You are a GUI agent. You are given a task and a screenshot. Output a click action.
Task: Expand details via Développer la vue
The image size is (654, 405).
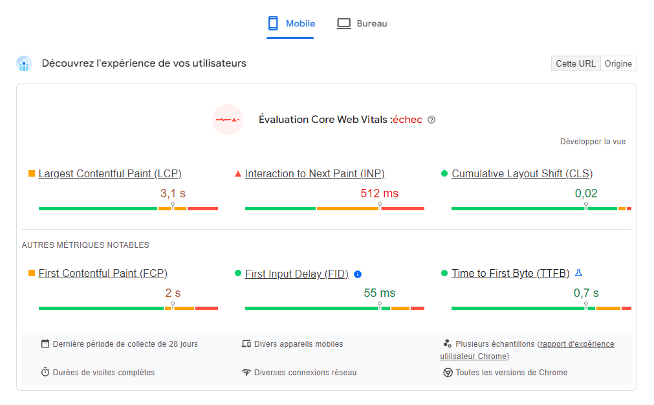point(593,142)
